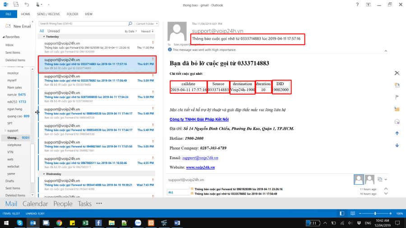This screenshot has height=228, width=406.
Task: Click the zoom out minus button
Action: tap(360, 213)
